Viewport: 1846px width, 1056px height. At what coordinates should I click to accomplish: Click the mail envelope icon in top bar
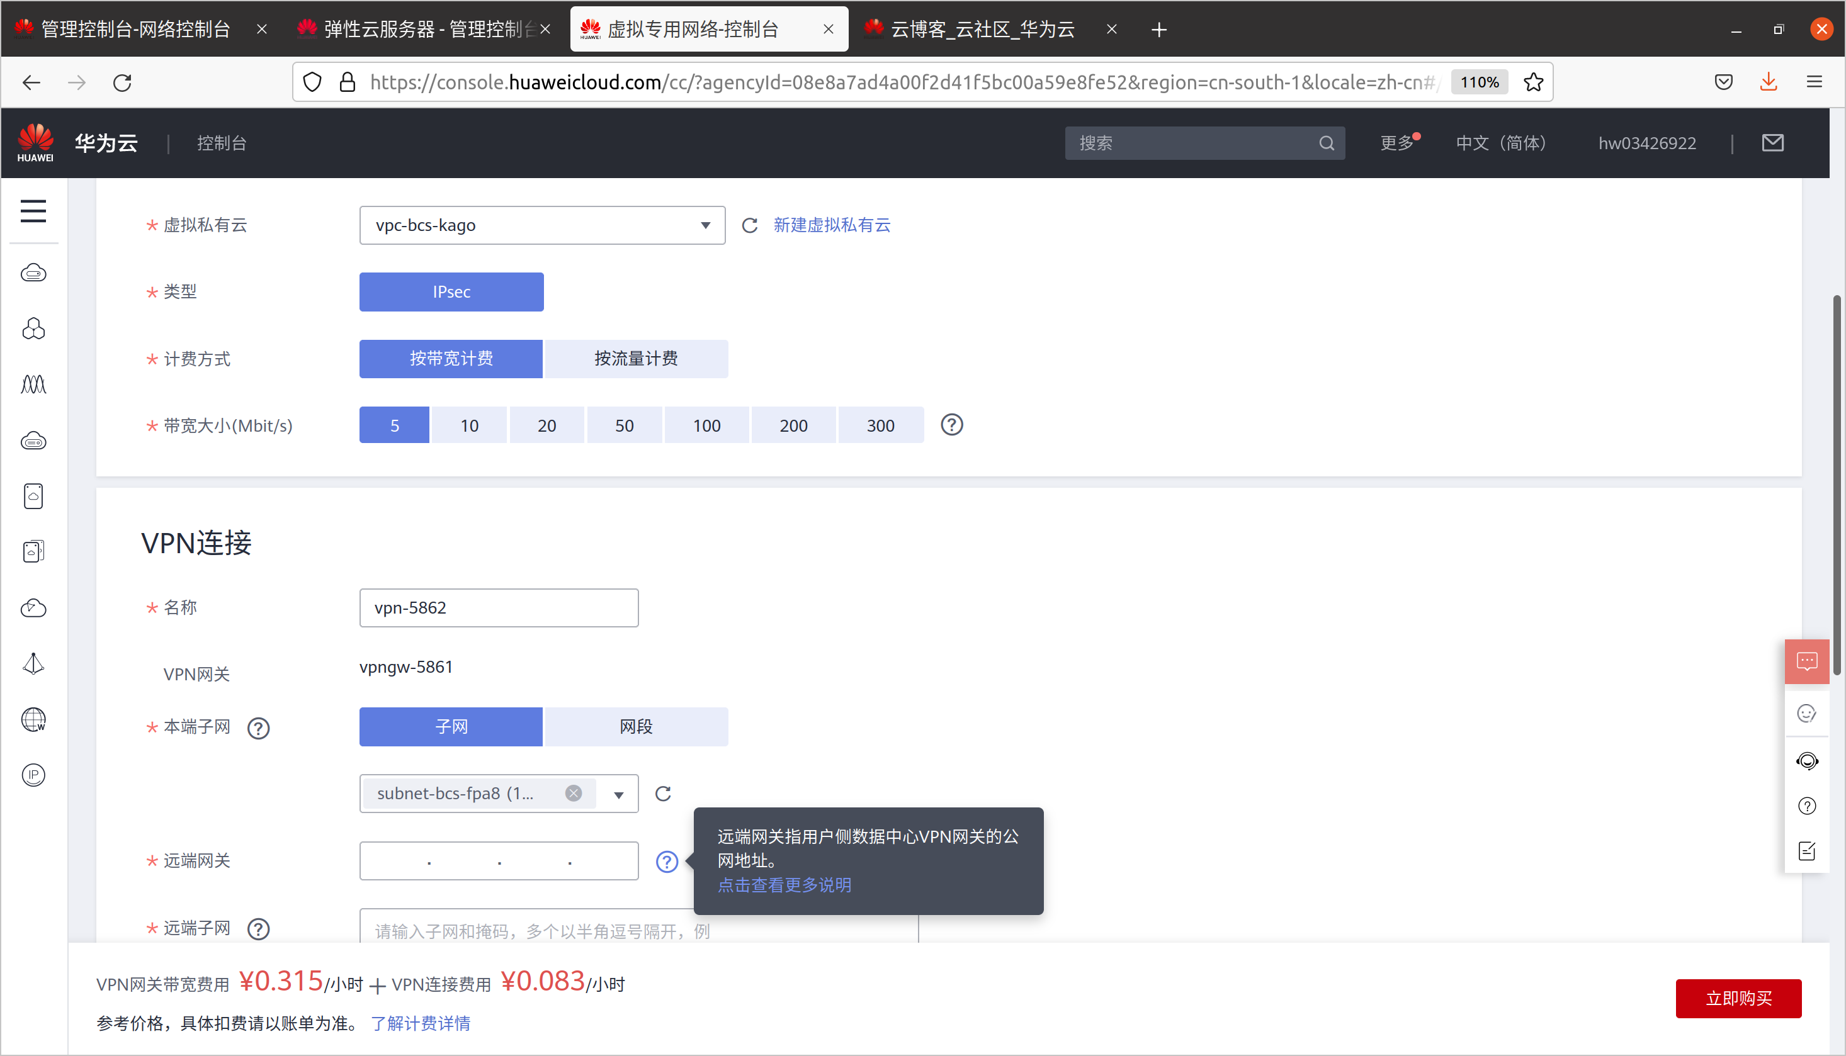click(1772, 143)
